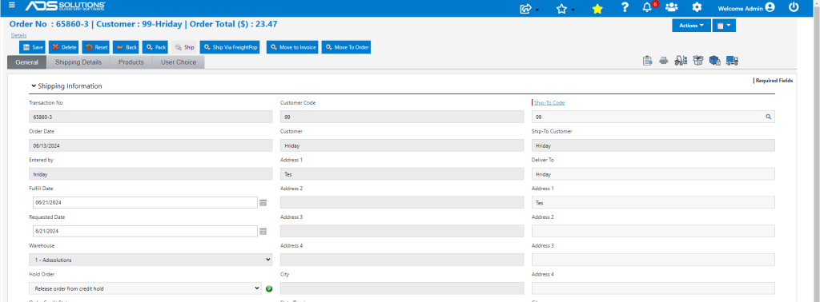
Task: Click the ship-to Address 2 field
Action: (x=653, y=231)
